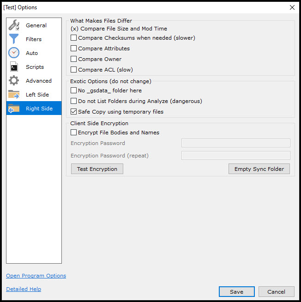This screenshot has height=302, width=301.
Task: Click the Encryption Password field
Action: pos(235,143)
